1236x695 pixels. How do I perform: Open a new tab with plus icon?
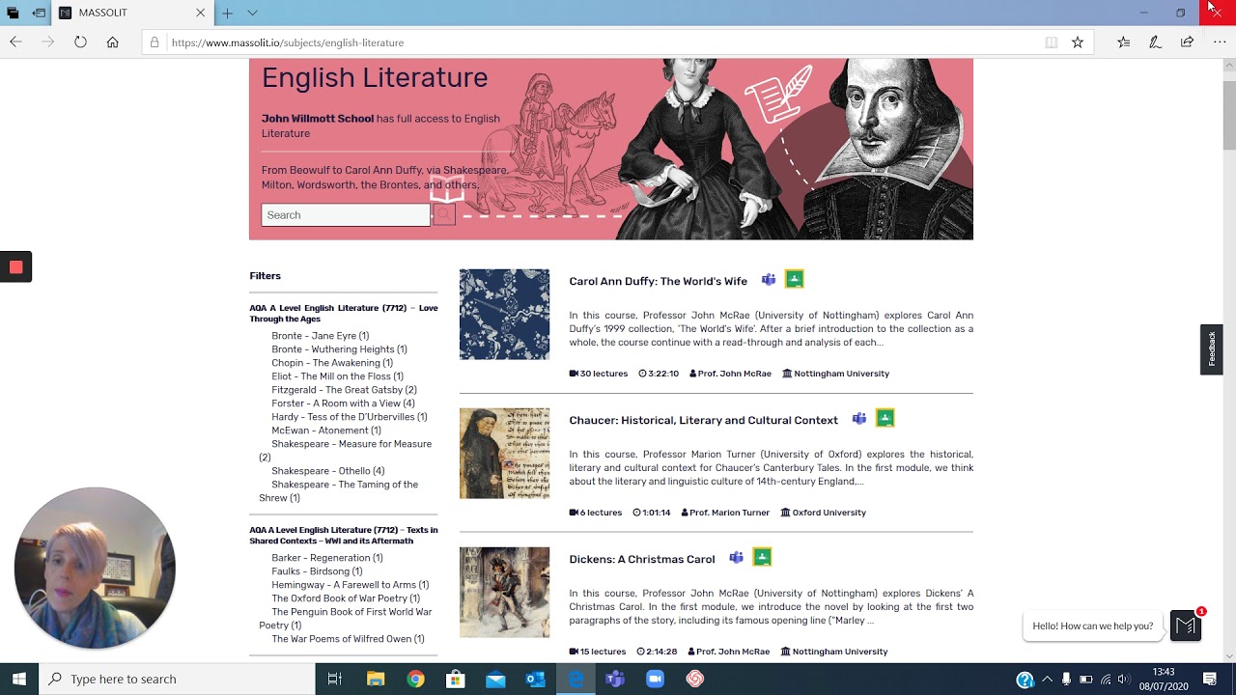pos(227,13)
